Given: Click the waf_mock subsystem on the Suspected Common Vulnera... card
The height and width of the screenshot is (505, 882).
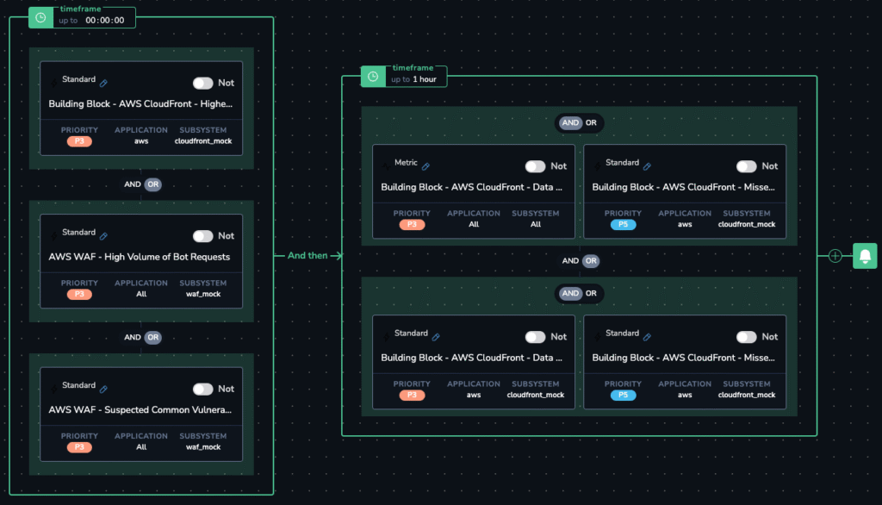Looking at the screenshot, I should pyautogui.click(x=203, y=447).
